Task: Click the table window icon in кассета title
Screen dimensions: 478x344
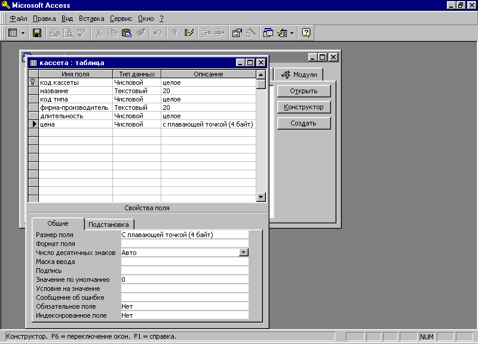Action: coord(33,63)
